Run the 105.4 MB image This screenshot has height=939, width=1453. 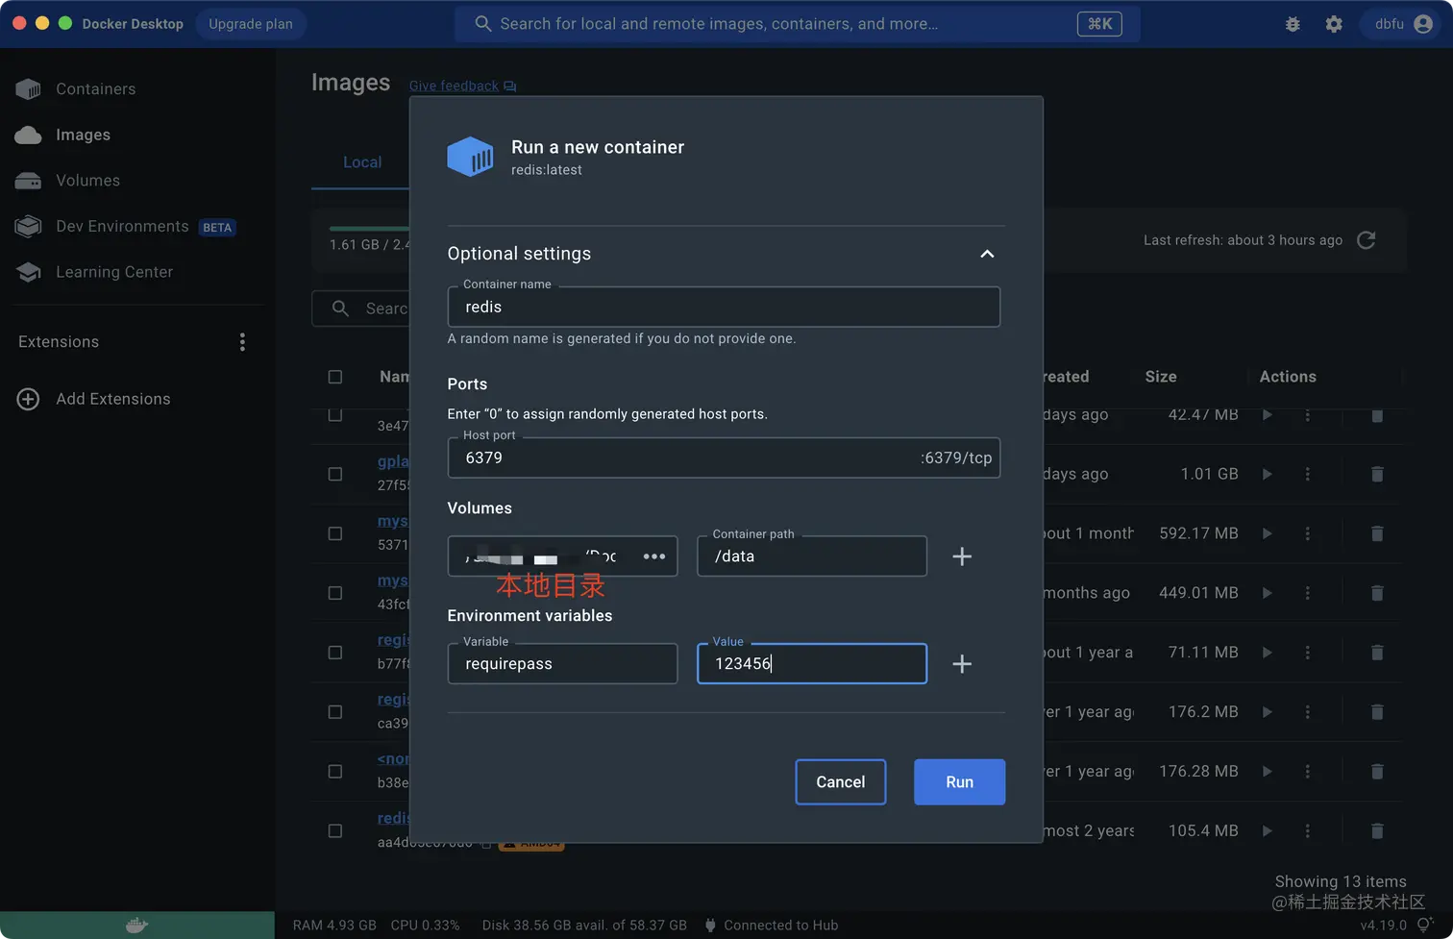pos(1268,831)
